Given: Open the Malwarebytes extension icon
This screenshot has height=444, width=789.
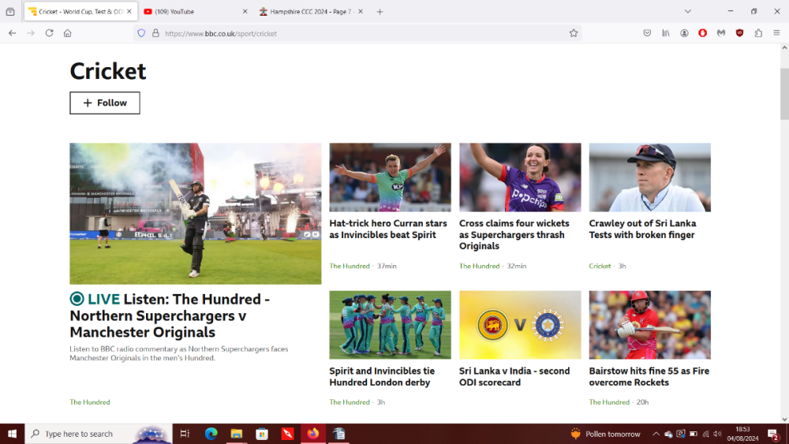Looking at the screenshot, I should tap(721, 33).
